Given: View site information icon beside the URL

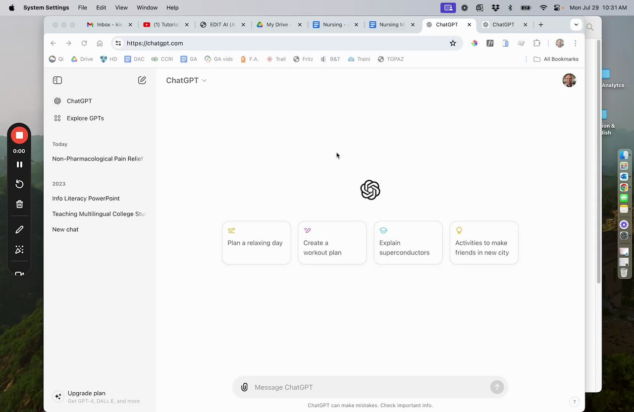Looking at the screenshot, I should pos(118,43).
